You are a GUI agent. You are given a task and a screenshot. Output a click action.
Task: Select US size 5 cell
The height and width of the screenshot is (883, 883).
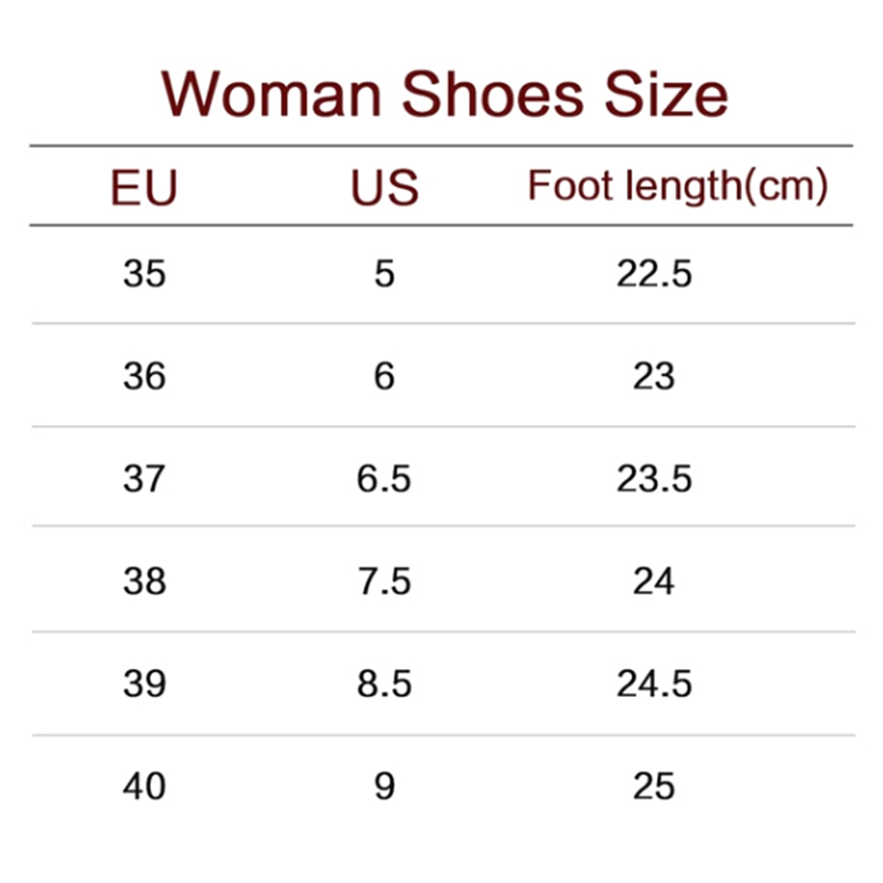click(384, 274)
